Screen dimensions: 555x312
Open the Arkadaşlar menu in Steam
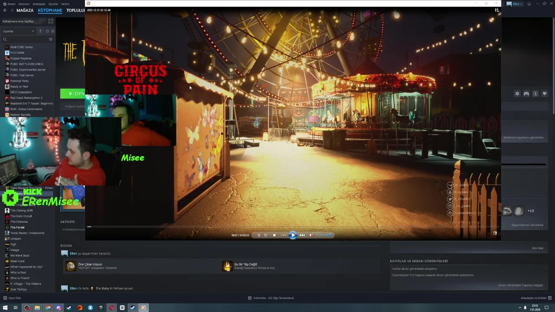(x=39, y=4)
